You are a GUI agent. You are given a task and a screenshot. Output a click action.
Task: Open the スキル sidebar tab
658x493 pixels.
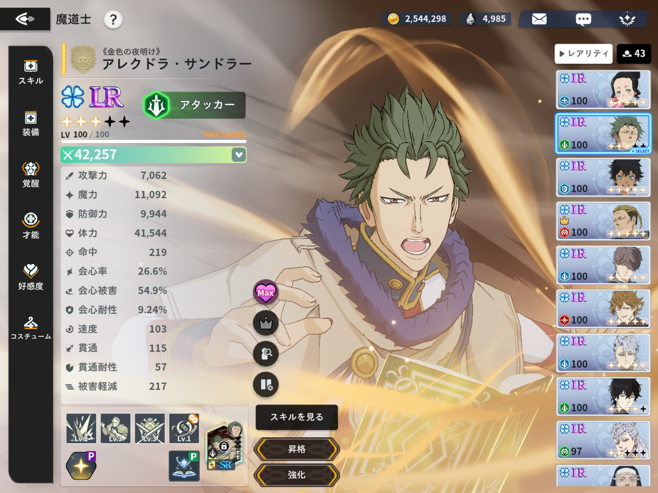(31, 72)
